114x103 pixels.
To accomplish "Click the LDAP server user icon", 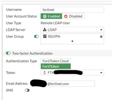I will pos(45,30).
